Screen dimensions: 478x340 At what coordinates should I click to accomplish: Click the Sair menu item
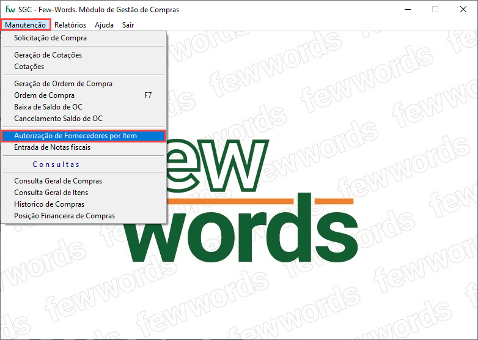[128, 25]
